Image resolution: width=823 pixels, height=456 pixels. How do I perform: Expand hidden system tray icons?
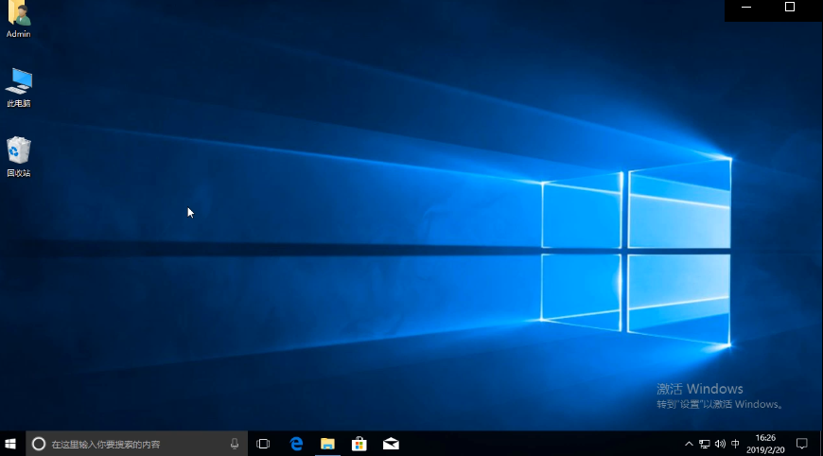pyautogui.click(x=689, y=444)
